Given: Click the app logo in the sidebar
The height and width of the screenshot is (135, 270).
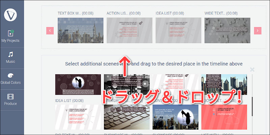Looking at the screenshot, I should (10, 15).
